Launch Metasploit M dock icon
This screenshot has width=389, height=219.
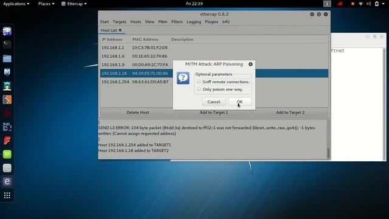point(7,72)
